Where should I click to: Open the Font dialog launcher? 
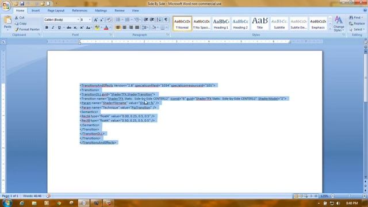coord(110,34)
